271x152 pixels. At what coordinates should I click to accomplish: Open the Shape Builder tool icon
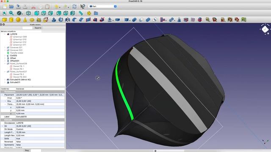[46, 20]
